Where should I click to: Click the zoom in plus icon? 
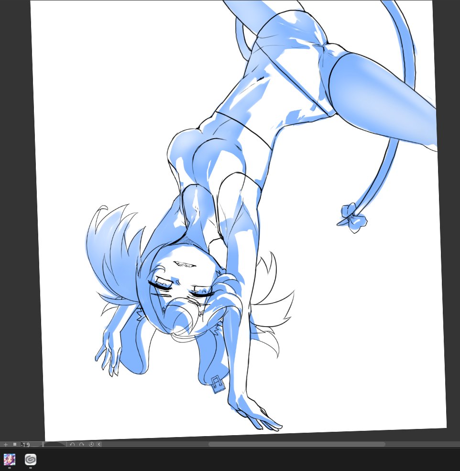tap(5, 444)
